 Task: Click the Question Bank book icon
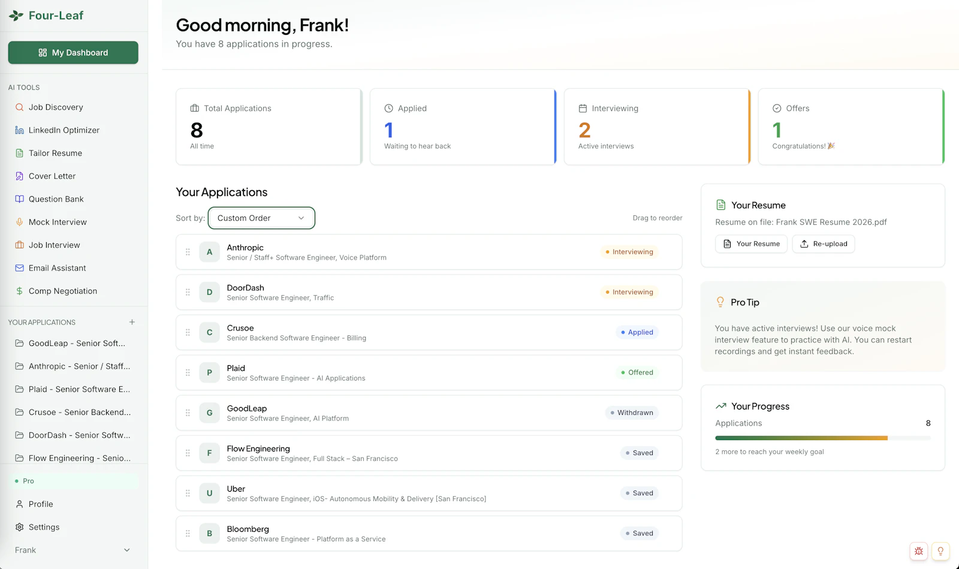(19, 199)
